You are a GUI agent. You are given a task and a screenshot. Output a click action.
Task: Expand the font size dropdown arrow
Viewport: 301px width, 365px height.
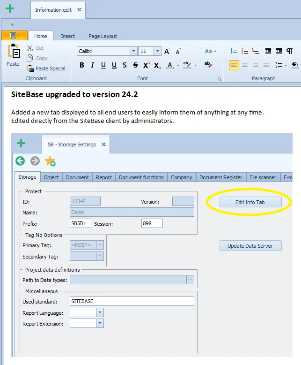[x=157, y=51]
